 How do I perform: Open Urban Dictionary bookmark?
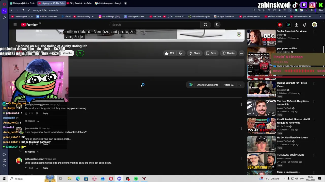[x=200, y=16]
